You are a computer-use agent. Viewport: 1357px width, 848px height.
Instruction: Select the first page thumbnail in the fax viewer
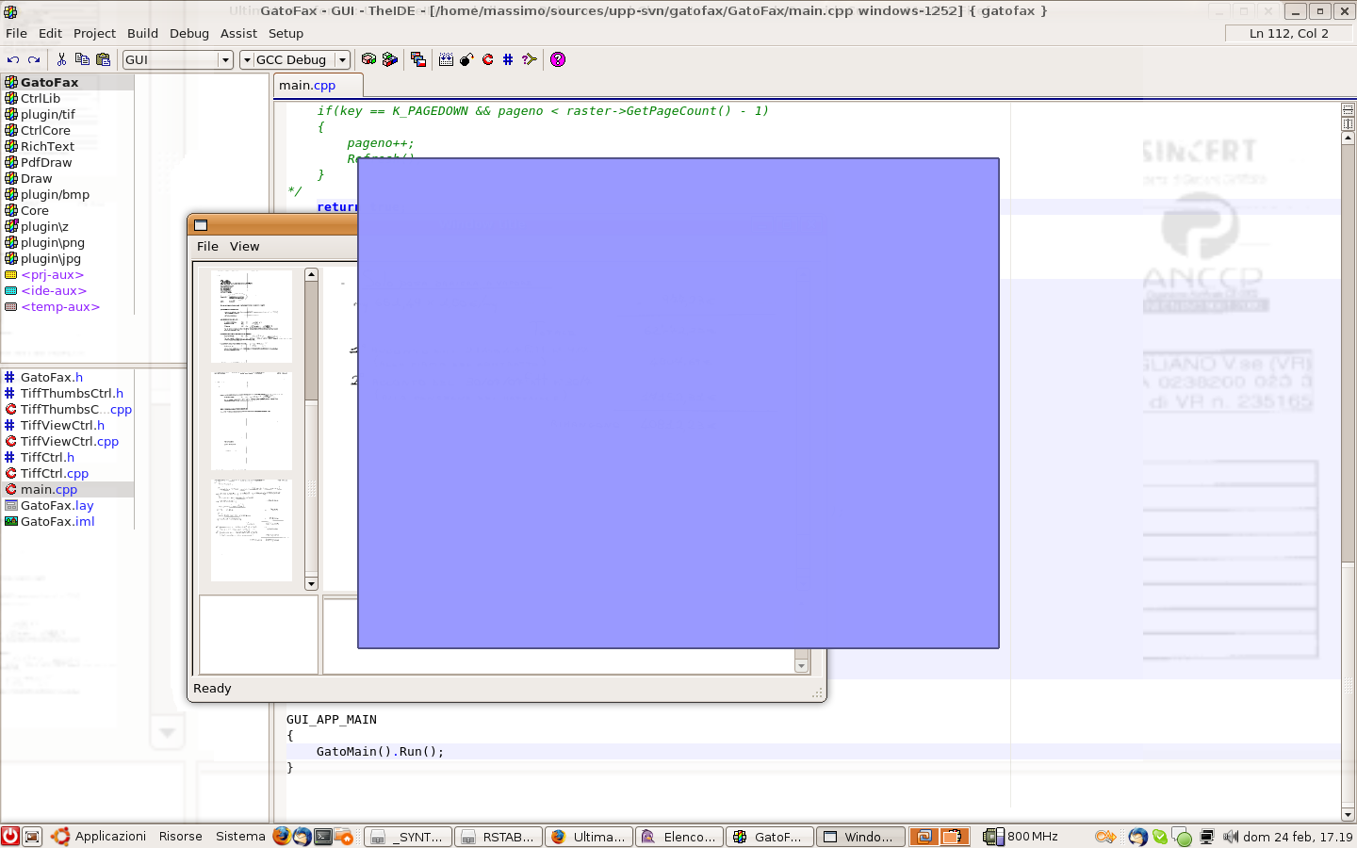tap(251, 316)
